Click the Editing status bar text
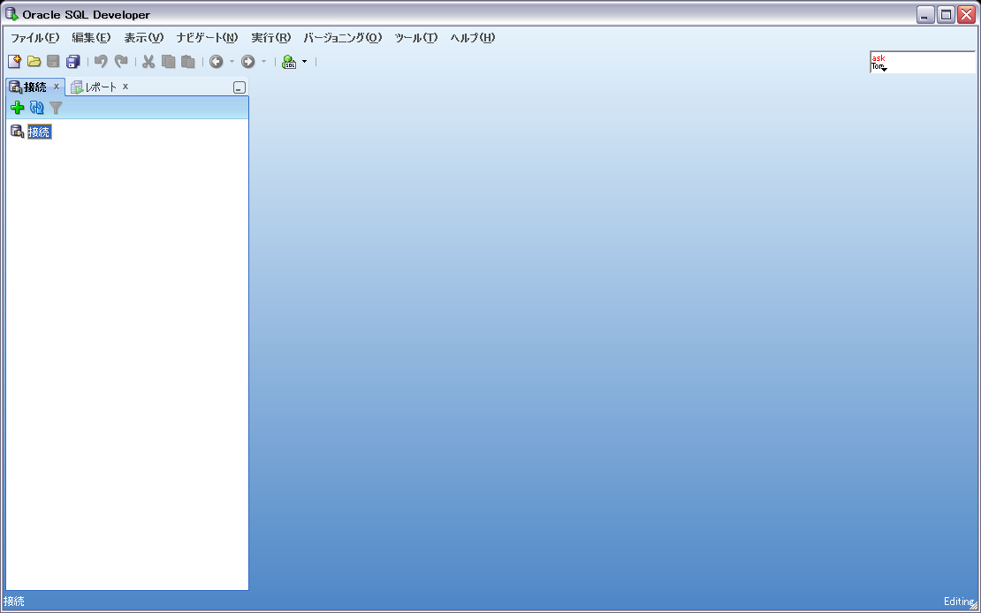 tap(959, 602)
